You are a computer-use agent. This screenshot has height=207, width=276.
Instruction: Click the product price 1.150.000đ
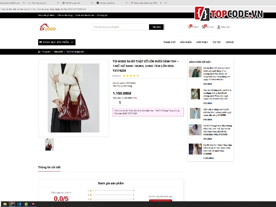(122, 93)
